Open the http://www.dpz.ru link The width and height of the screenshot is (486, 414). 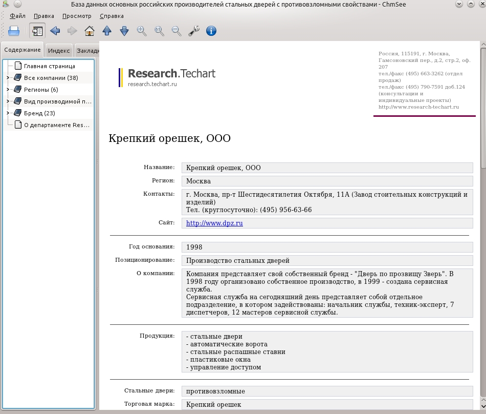click(214, 223)
